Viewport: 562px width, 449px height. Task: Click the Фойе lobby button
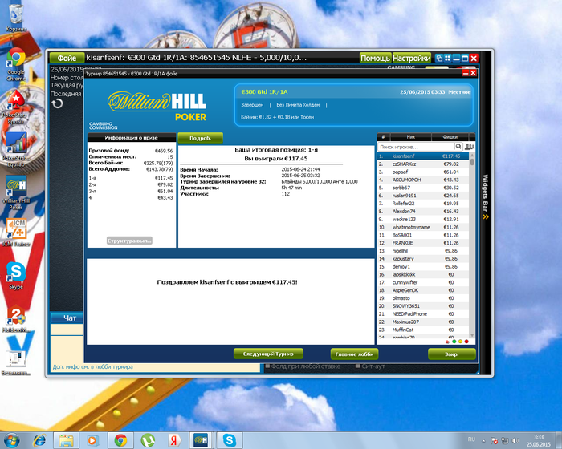(67, 58)
